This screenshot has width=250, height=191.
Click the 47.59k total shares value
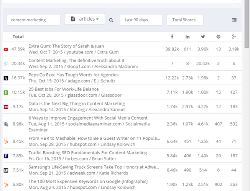coord(18,49)
